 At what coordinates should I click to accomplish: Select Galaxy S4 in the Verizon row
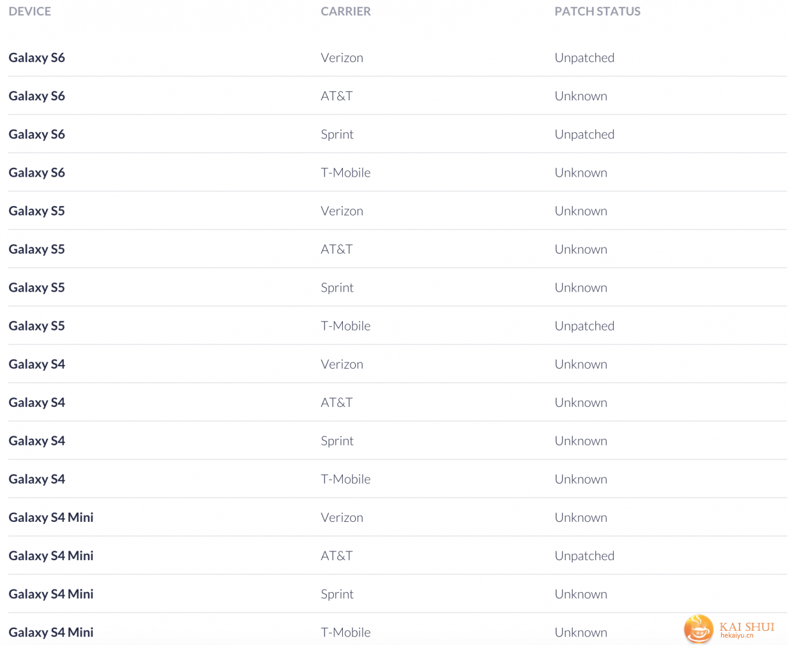tap(37, 364)
